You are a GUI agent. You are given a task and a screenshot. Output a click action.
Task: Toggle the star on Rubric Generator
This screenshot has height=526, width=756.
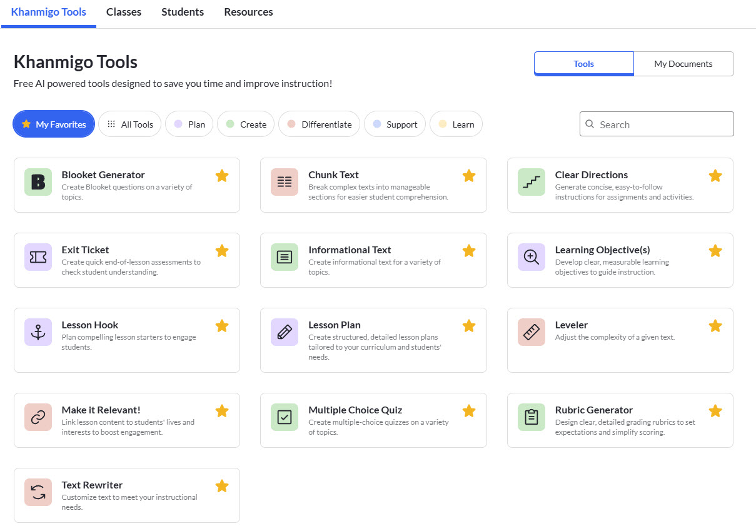[715, 411]
